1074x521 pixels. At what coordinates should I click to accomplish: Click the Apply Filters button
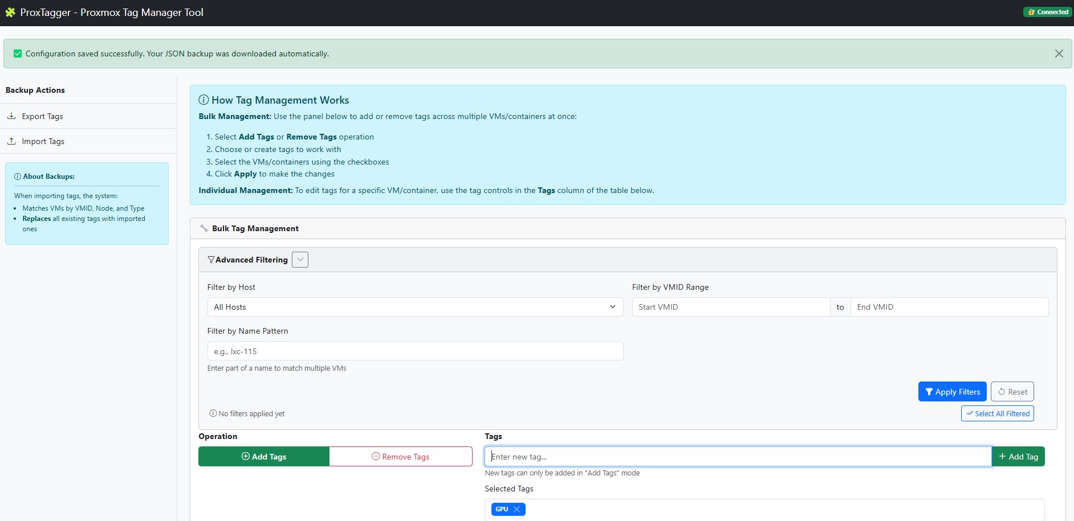(x=951, y=391)
